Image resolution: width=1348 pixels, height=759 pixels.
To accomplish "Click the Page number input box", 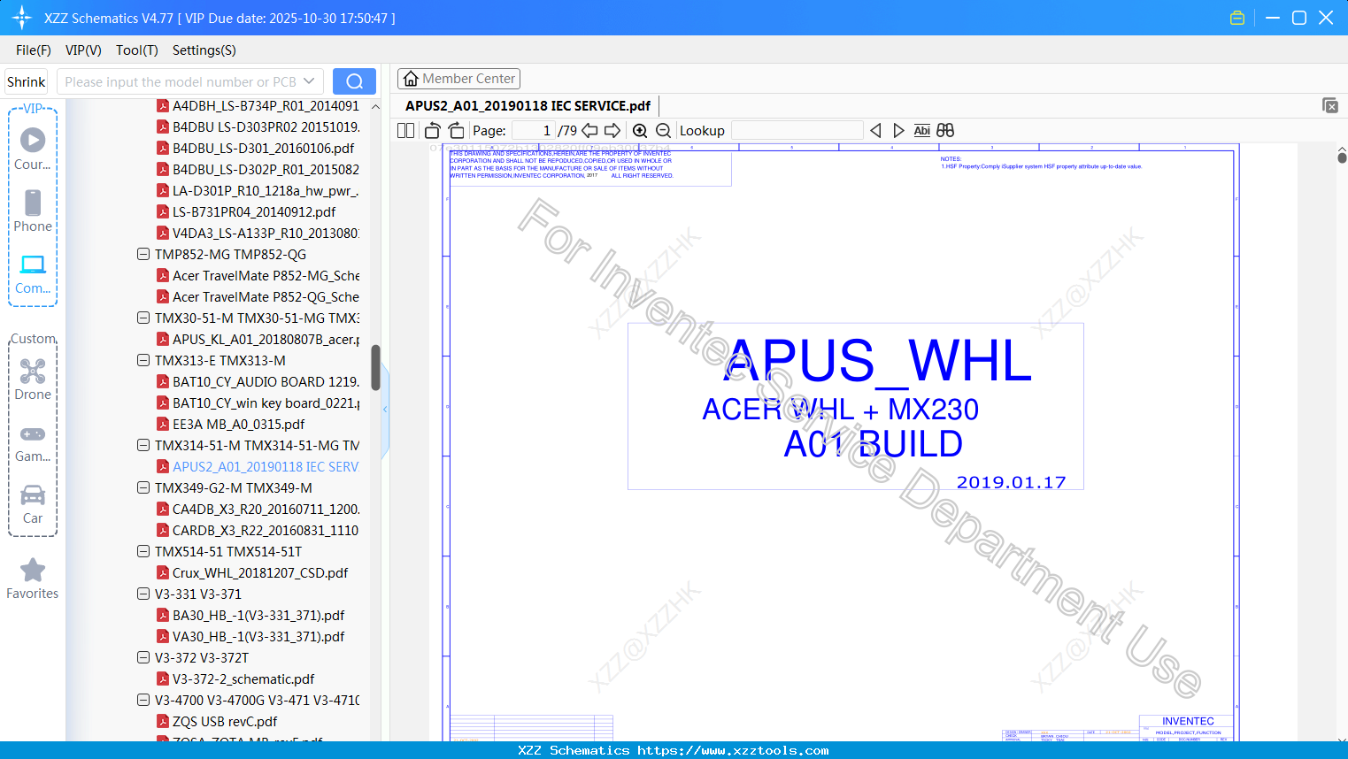I will [x=533, y=131].
